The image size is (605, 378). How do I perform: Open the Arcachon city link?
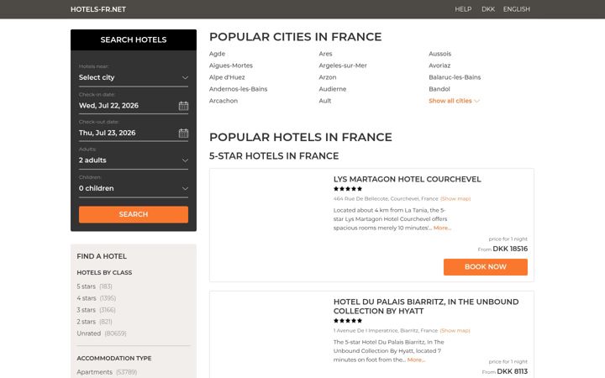(224, 101)
